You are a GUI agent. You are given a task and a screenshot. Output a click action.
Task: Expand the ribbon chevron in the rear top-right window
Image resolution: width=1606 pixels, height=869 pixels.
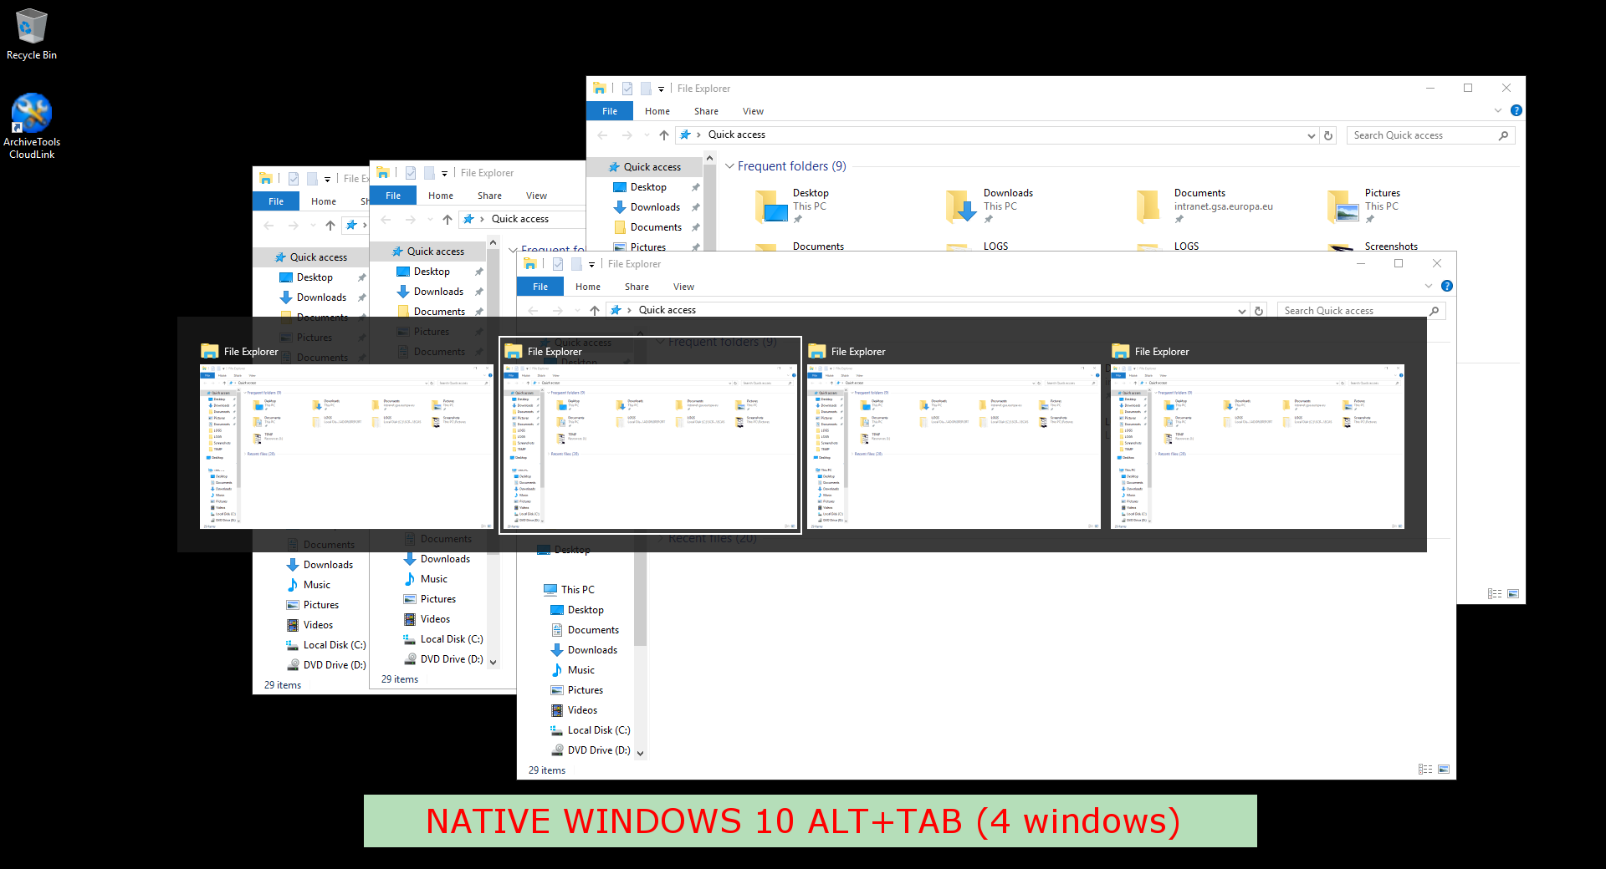(x=1497, y=111)
